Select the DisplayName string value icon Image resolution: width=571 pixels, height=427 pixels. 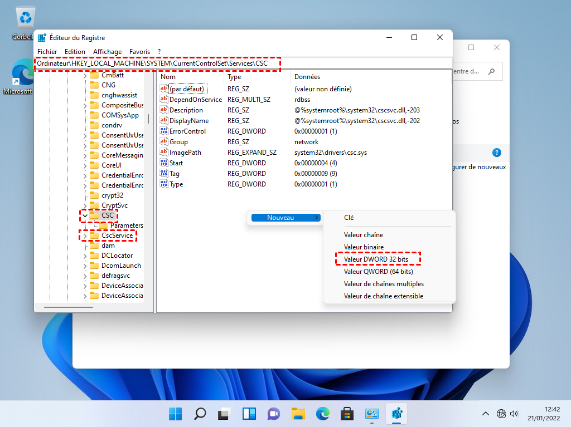pyautogui.click(x=164, y=120)
